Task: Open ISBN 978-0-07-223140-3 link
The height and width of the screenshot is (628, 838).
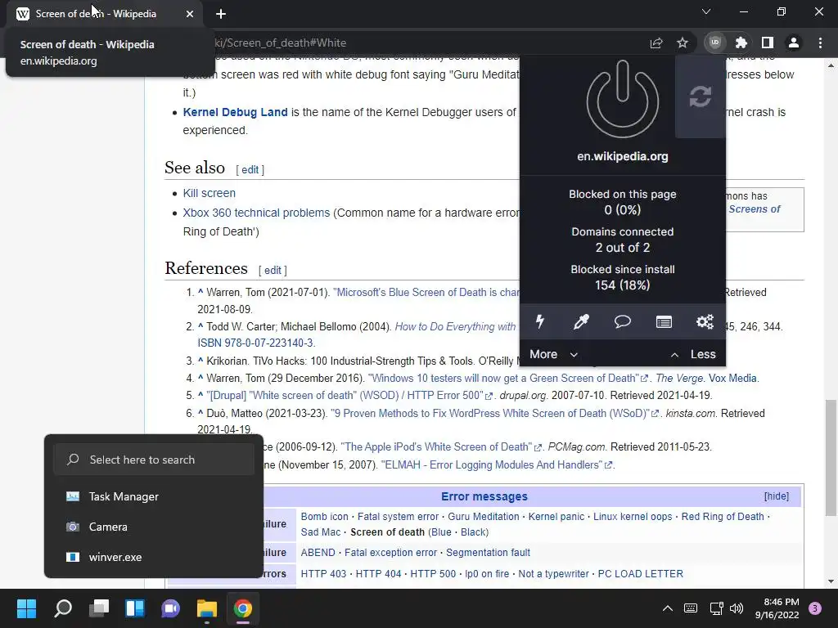Action: [x=256, y=343]
